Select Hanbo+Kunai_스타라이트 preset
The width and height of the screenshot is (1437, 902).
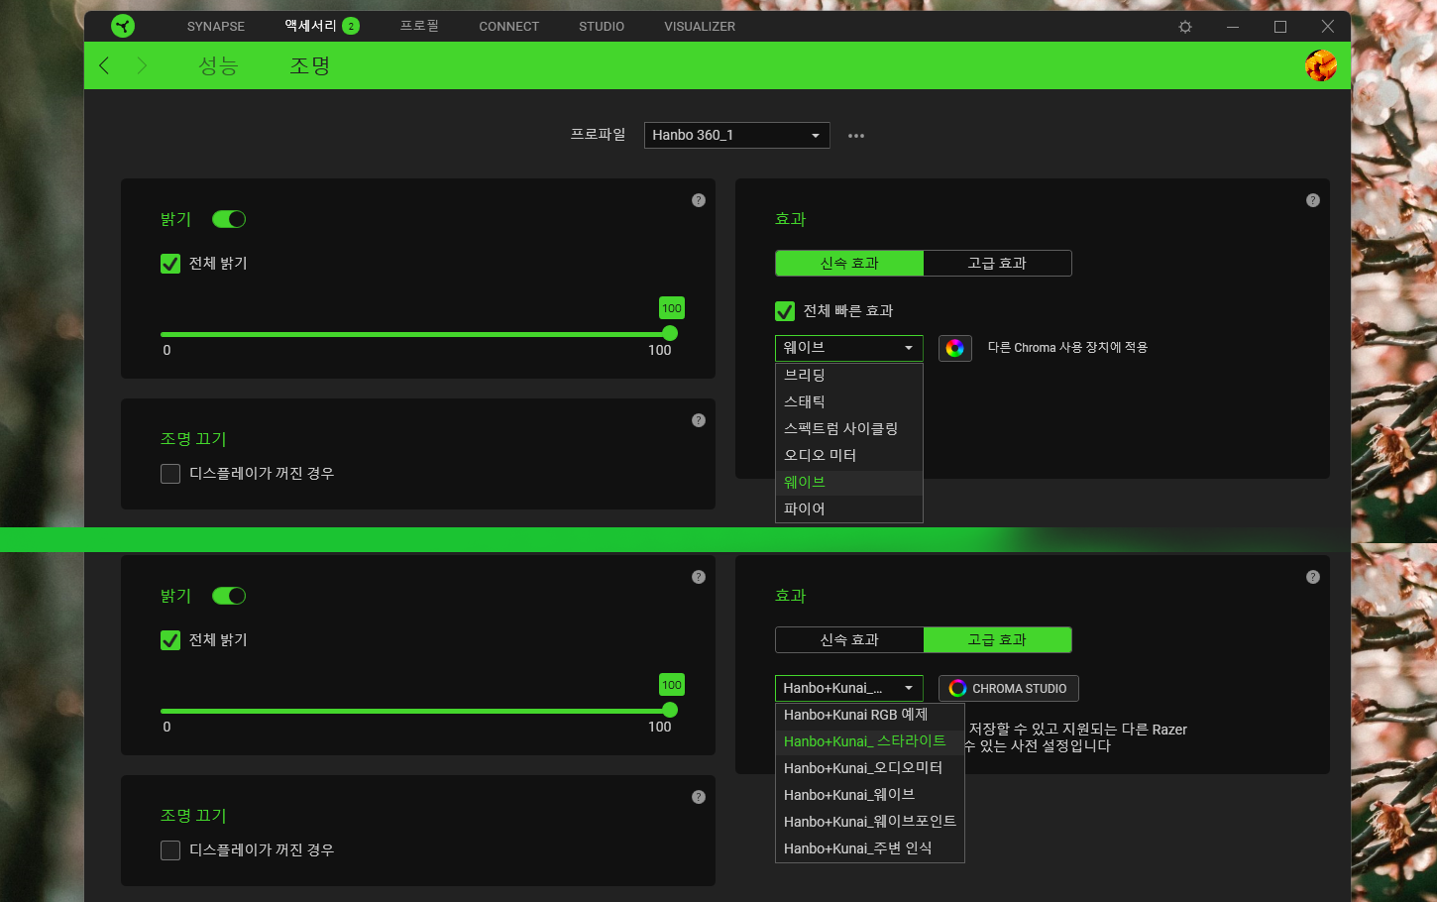[870, 741]
